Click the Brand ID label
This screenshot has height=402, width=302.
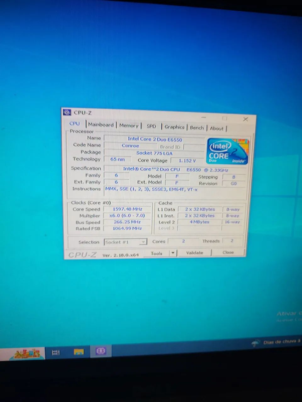170,147
